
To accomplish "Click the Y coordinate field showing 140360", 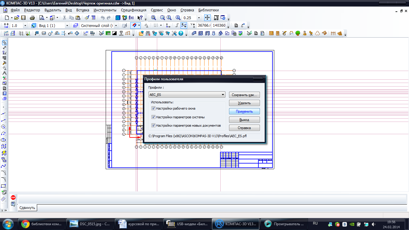I will point(219,25).
